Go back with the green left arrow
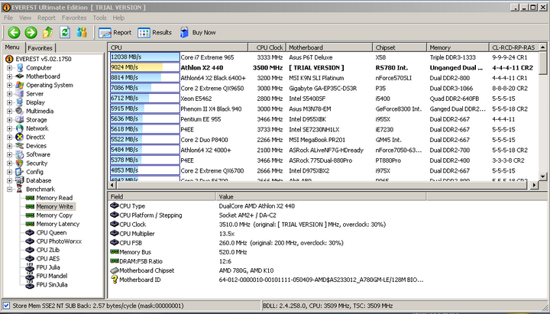 pos(14,33)
